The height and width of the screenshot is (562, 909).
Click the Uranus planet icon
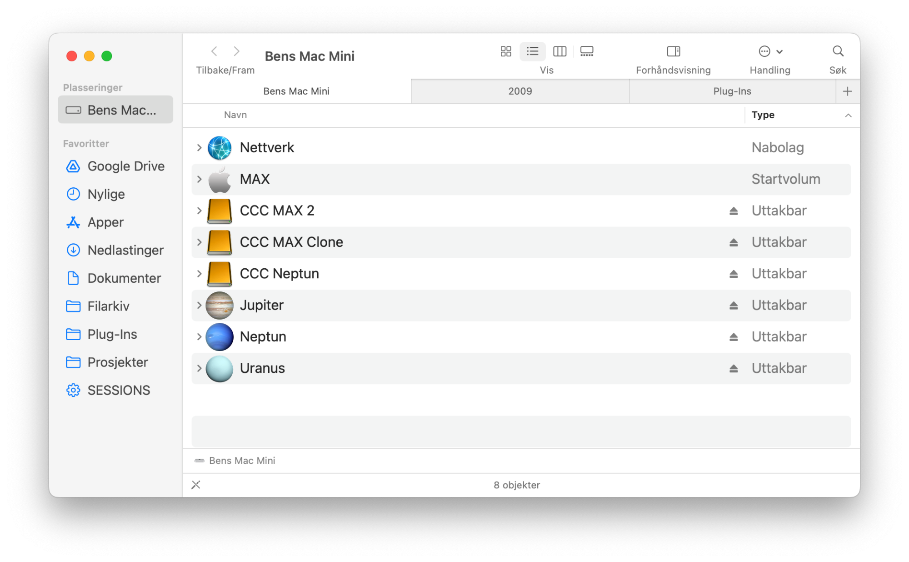click(220, 368)
